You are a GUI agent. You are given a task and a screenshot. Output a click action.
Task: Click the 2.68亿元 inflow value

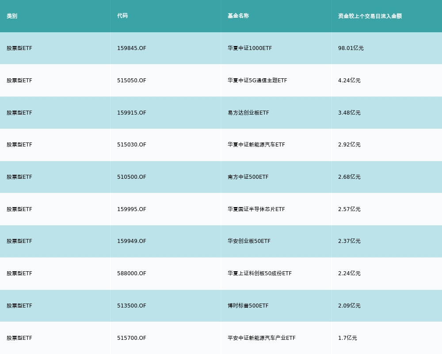click(x=349, y=177)
